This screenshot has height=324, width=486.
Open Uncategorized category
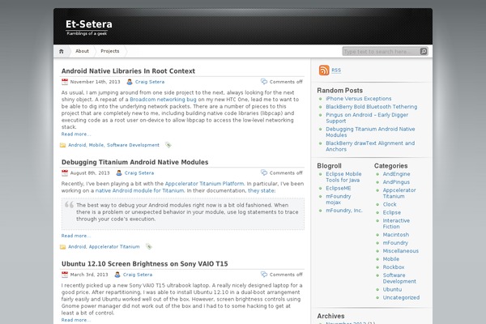401,297
